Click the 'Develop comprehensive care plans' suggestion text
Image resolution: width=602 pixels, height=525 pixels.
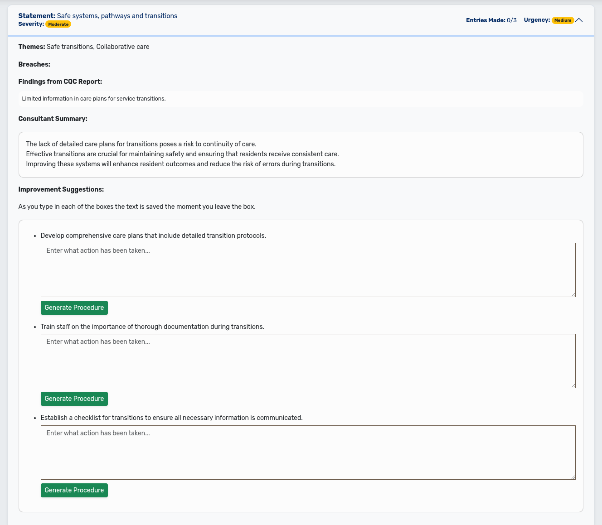(153, 236)
